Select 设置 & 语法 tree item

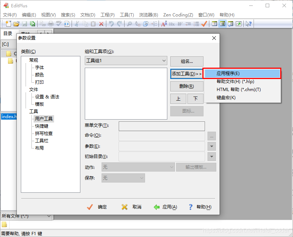pos(47,97)
